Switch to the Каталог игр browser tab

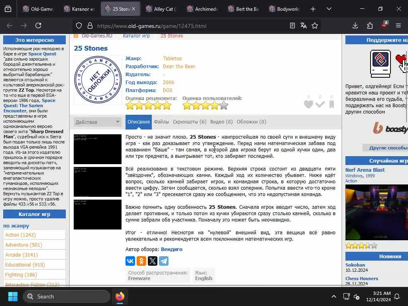[79, 9]
